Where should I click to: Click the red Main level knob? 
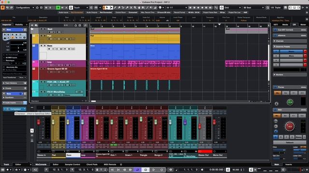[290, 126]
